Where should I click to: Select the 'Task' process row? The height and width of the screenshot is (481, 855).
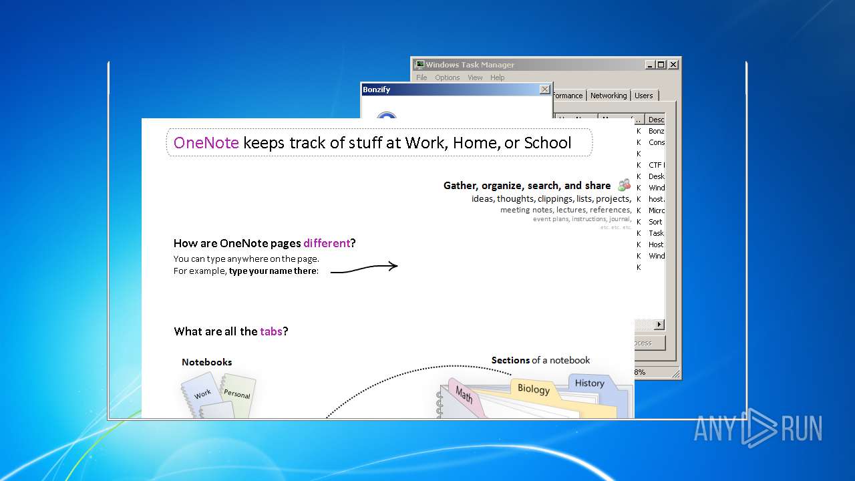click(649, 233)
